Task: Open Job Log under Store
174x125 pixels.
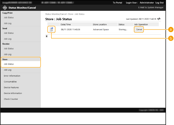Action: [x=7, y=70]
